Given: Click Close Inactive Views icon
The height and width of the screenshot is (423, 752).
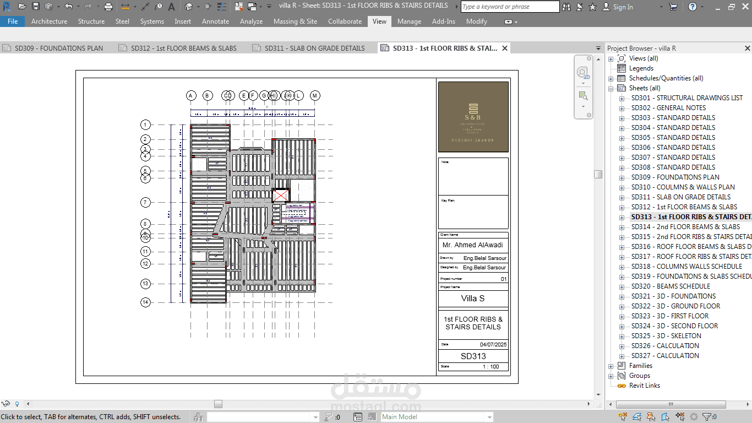Looking at the screenshot, I should point(239,7).
